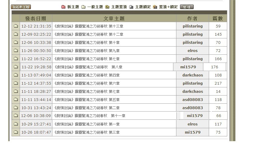259x143 pixels.
Task: Open the 刀劍春秋 第十三章 discussion thread
Action: coord(89,26)
